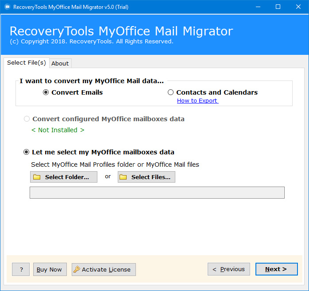The width and height of the screenshot is (309, 291).
Task: Open the Select File(s) tab
Action: [x=27, y=63]
